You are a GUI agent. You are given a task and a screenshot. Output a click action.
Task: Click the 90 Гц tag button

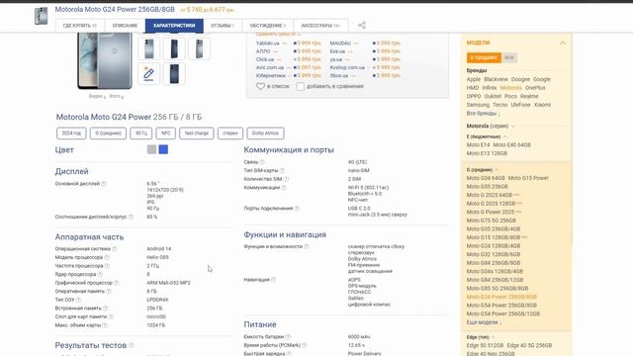141,133
